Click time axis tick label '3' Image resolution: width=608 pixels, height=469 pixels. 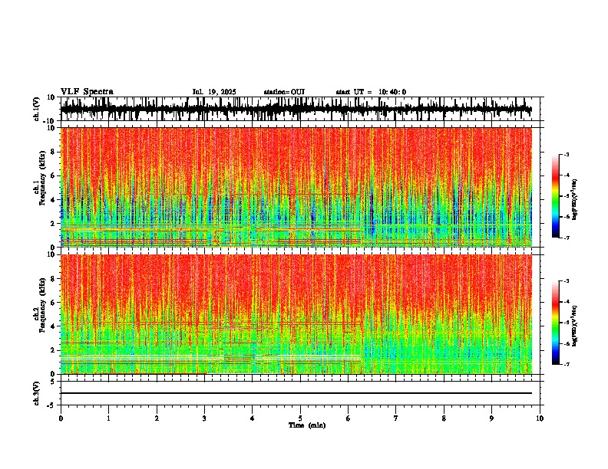tap(204, 418)
